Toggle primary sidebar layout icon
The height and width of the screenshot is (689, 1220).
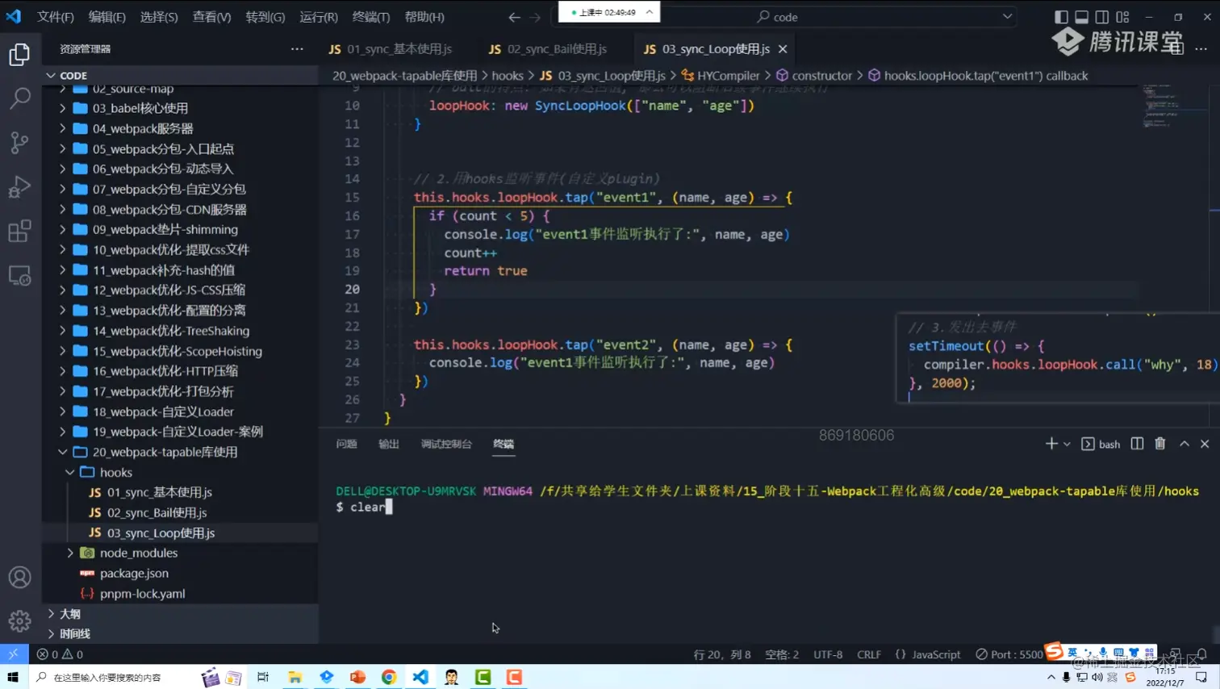point(1061,17)
